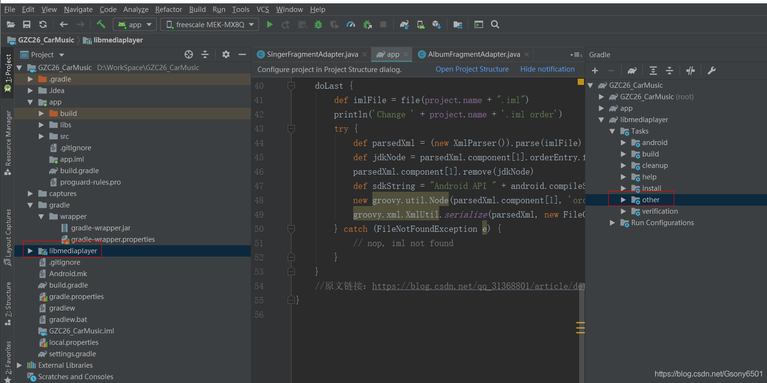The image size is (767, 383).
Task: Hide the Project panel with the minus icon
Action: [242, 54]
